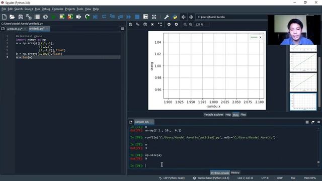Go forward with right arrow
Image resolution: width=322 pixels, height=181 pixels.
coord(191,17)
